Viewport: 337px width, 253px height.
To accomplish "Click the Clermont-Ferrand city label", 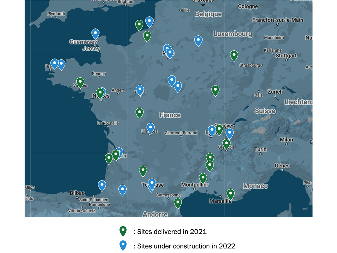I will click(181, 133).
